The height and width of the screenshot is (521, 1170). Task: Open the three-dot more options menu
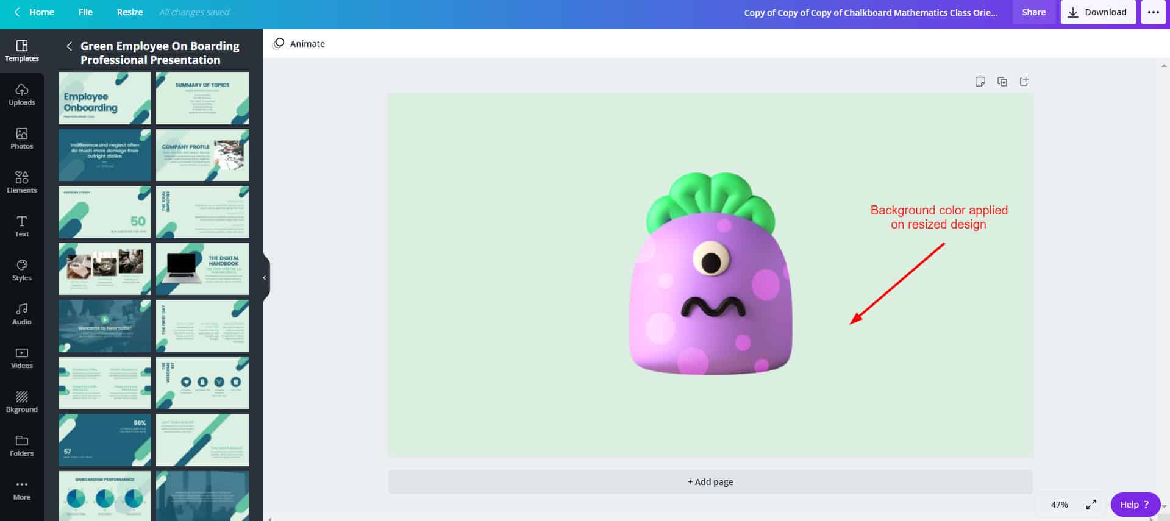coord(1153,12)
